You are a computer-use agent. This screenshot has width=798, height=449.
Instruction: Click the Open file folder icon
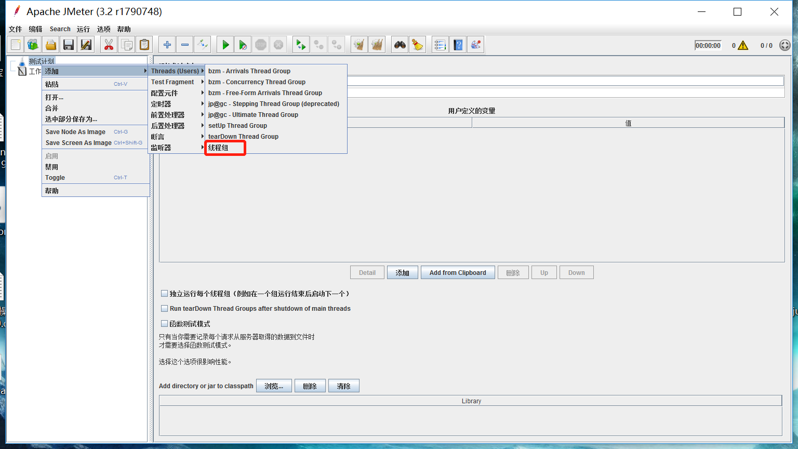pos(51,45)
